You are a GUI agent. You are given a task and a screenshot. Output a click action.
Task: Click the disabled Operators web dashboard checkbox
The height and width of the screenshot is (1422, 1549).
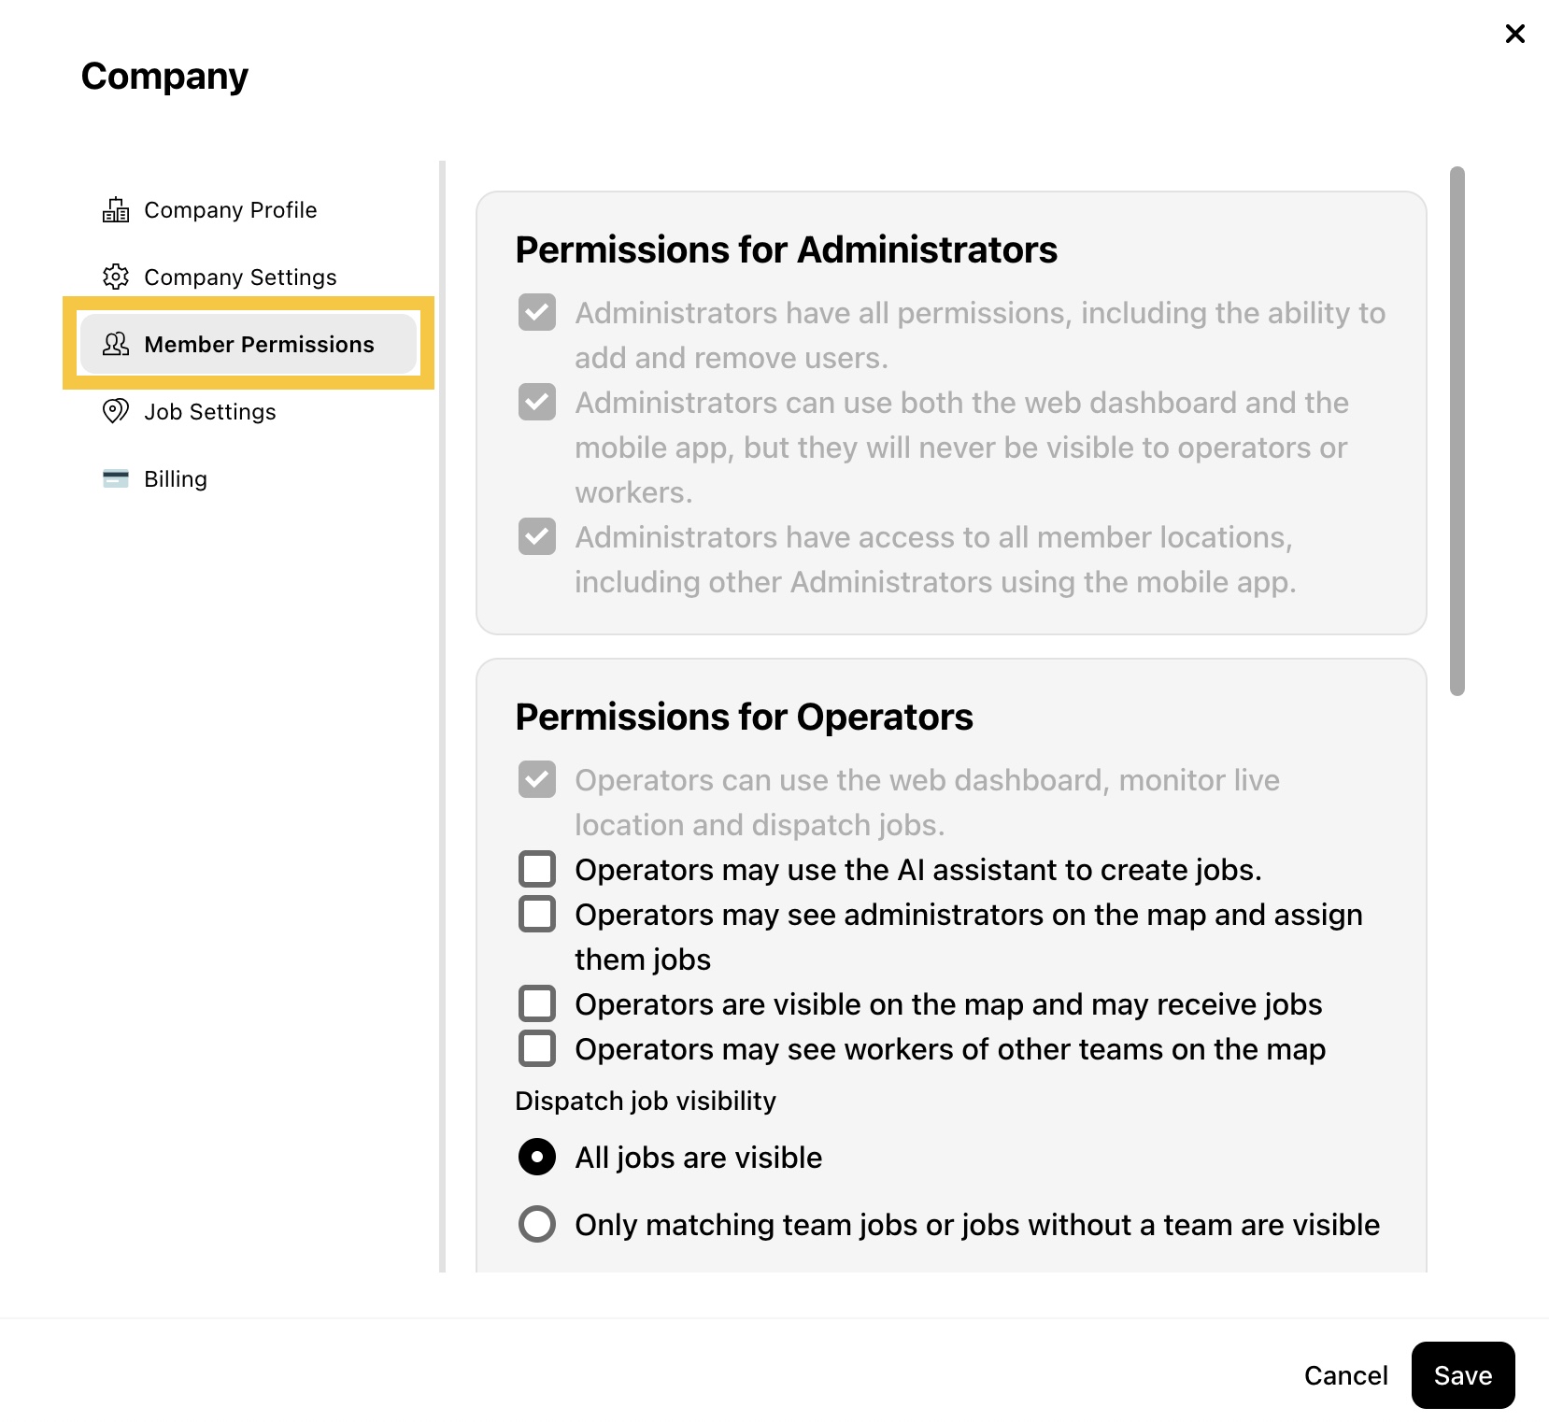[537, 779]
